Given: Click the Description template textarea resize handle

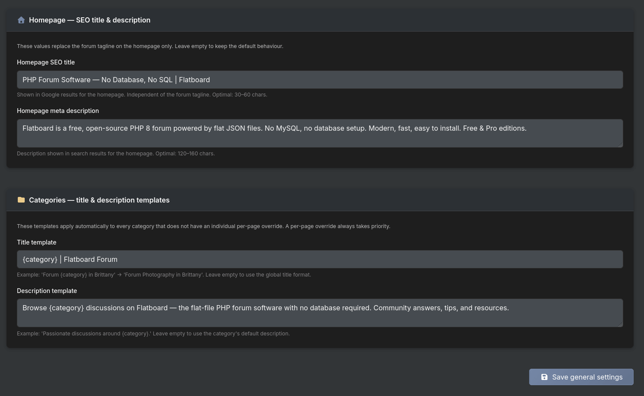Looking at the screenshot, I should tap(620, 325).
